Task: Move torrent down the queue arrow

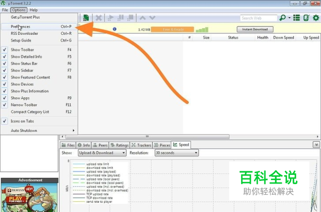Action: pos(152,18)
